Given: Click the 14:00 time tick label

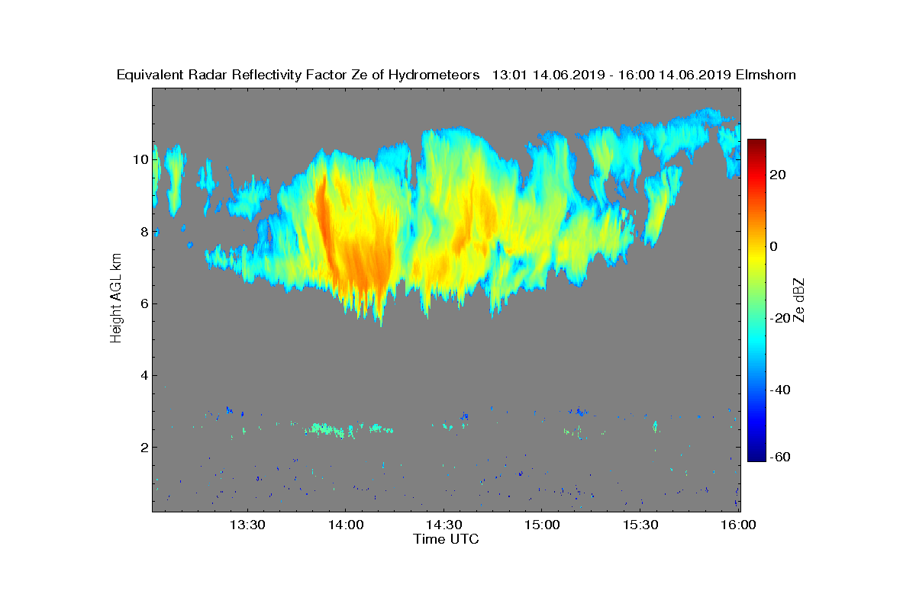Looking at the screenshot, I should (x=345, y=525).
